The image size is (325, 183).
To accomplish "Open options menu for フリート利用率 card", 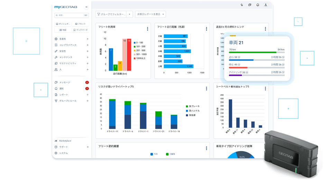I will coord(148,29).
